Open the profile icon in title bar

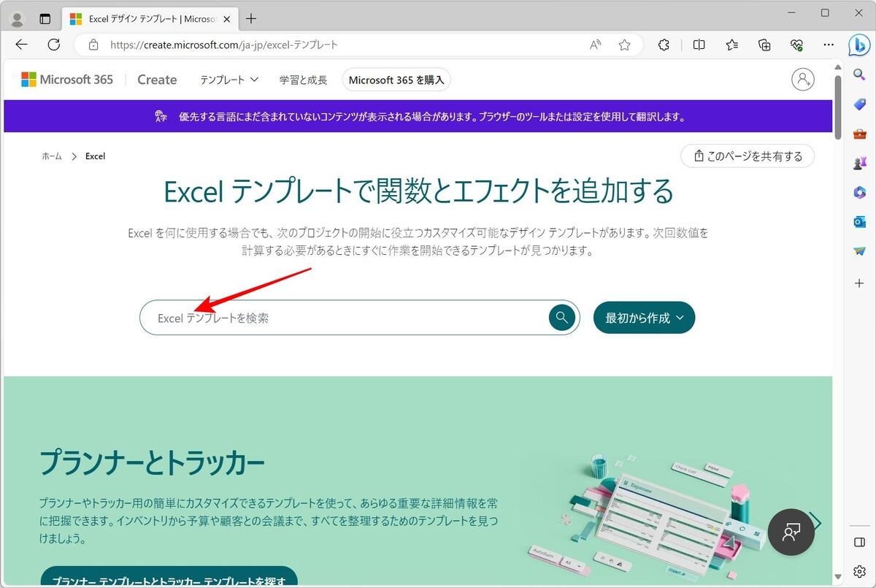click(17, 19)
